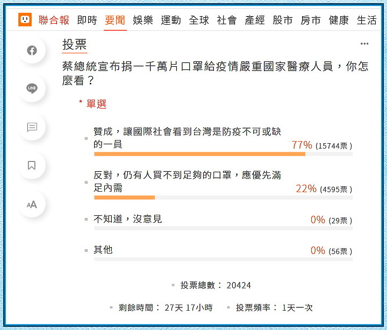Change text size with the AA icon
The image size is (387, 330).
tap(32, 205)
